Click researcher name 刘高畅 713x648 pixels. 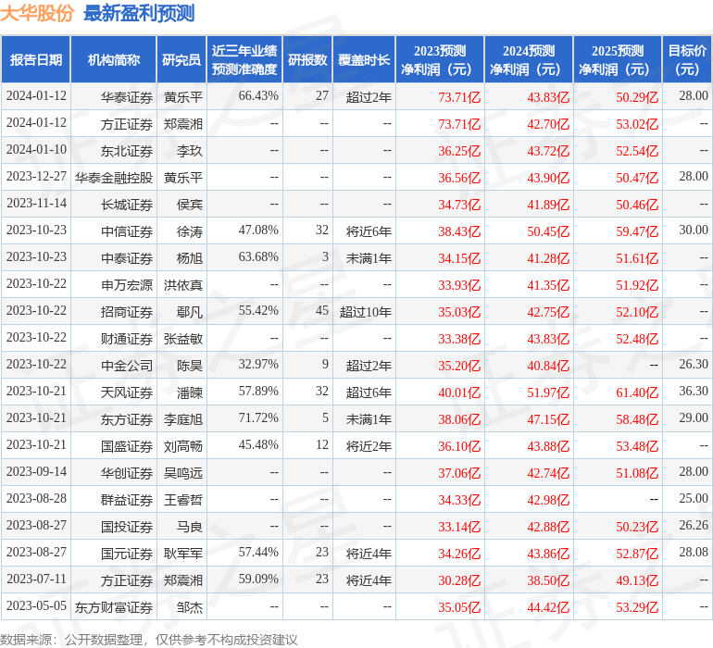(x=183, y=445)
